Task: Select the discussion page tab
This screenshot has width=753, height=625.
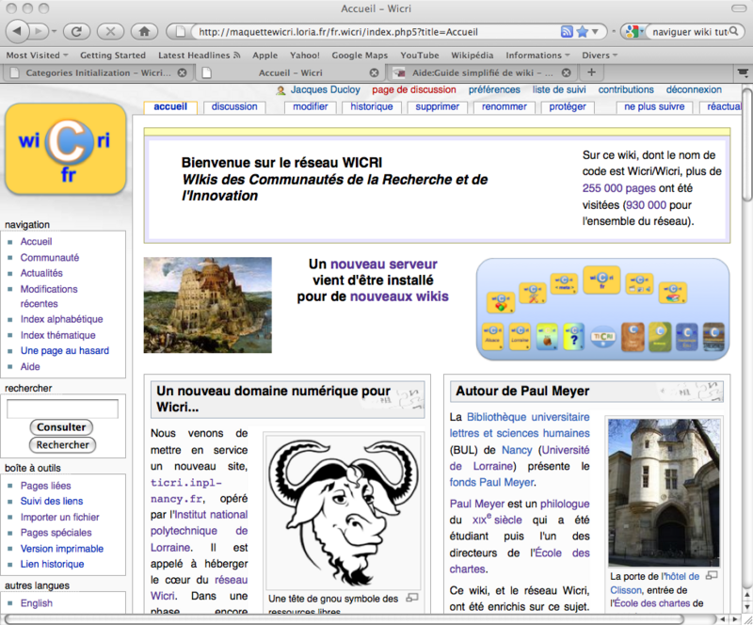Action: pos(234,107)
